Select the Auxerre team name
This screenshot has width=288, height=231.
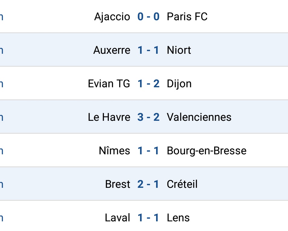pos(112,50)
